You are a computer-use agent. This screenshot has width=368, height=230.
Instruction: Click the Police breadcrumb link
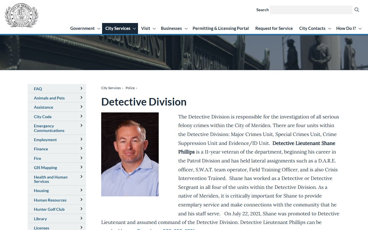tap(130, 88)
